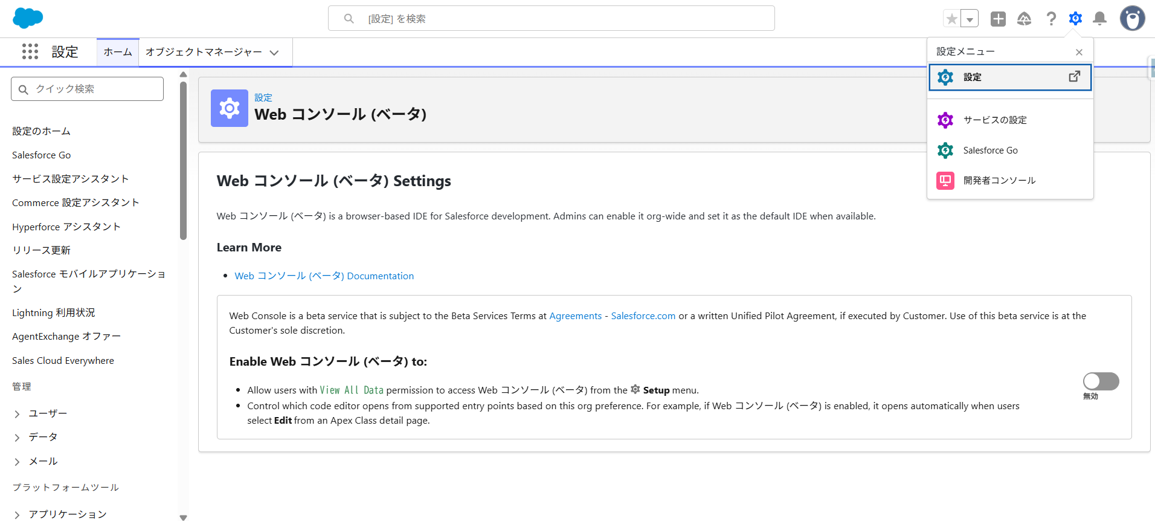Expand the オブジェクトマネージャー tab chevron
Screen dimensions: 1155x521
274,53
